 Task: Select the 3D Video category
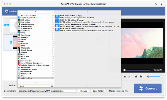pos(36,22)
